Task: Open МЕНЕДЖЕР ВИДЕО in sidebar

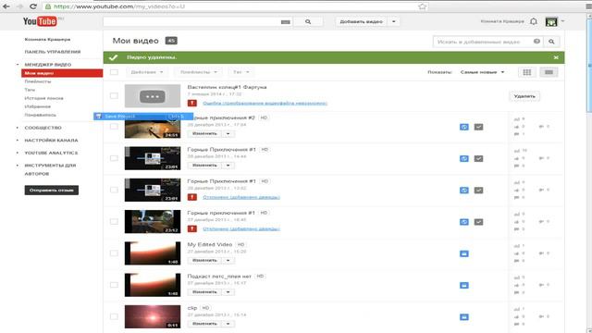Action: click(48, 65)
